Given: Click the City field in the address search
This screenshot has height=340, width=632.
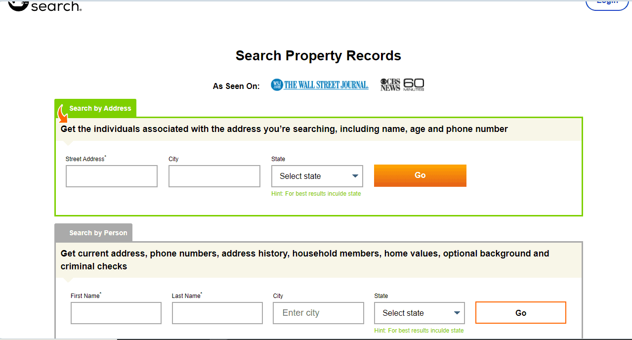Looking at the screenshot, I should coord(214,176).
